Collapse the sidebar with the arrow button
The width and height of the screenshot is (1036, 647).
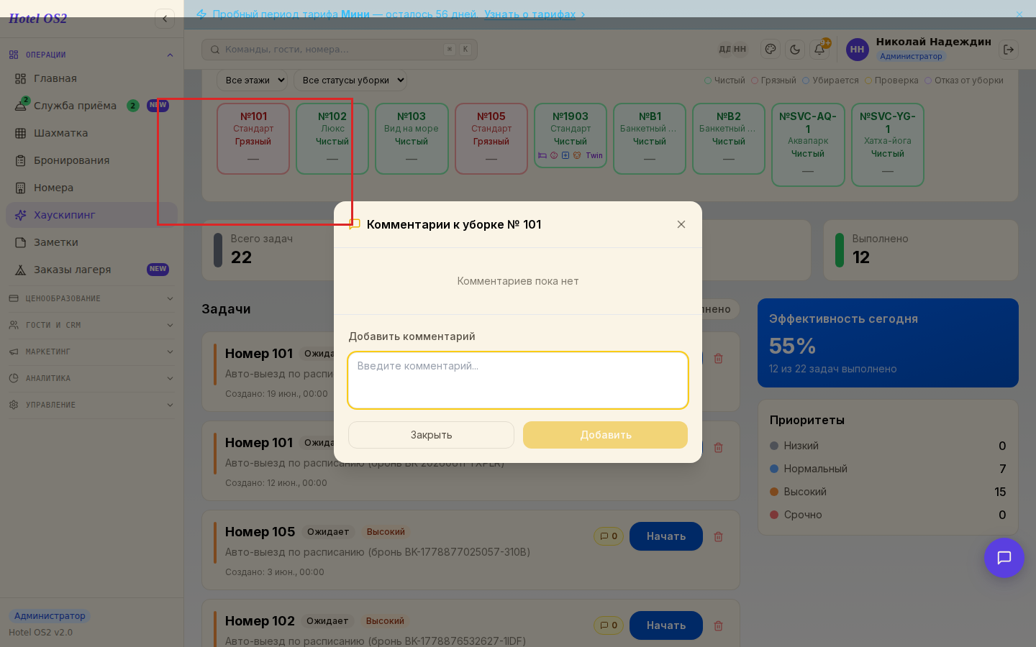[165, 19]
